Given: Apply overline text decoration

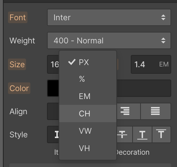Looking at the screenshot, I should [x=161, y=134].
